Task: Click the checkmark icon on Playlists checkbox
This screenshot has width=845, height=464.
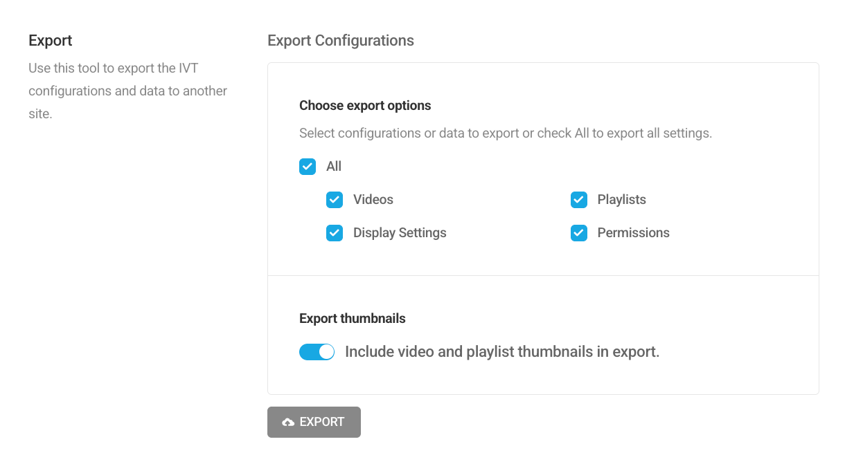Action: coord(578,199)
